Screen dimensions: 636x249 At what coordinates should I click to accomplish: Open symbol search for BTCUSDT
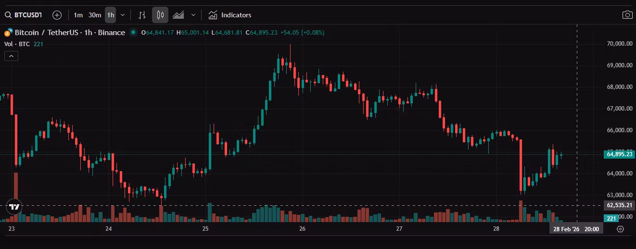point(24,15)
